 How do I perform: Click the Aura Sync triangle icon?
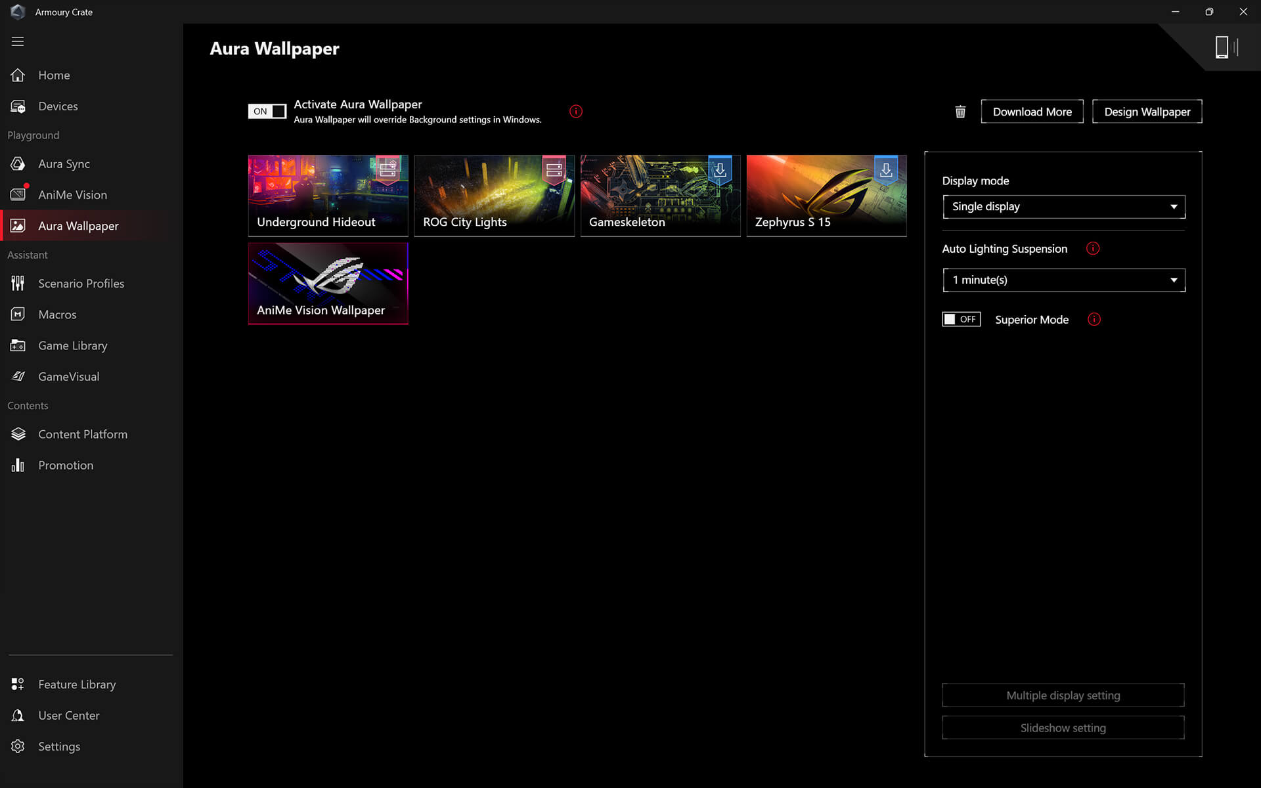[18, 164]
